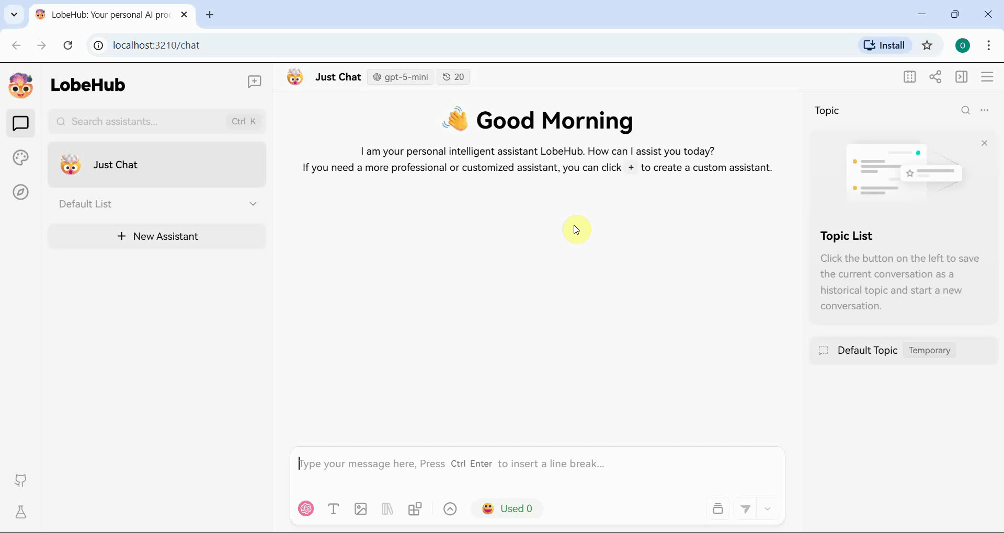Screen dimensions: 1004x533
Task: Click the New Assistant button
Action: (x=157, y=236)
